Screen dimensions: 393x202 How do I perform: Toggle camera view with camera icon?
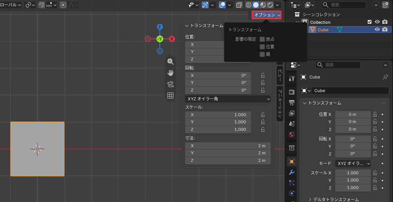[170, 84]
